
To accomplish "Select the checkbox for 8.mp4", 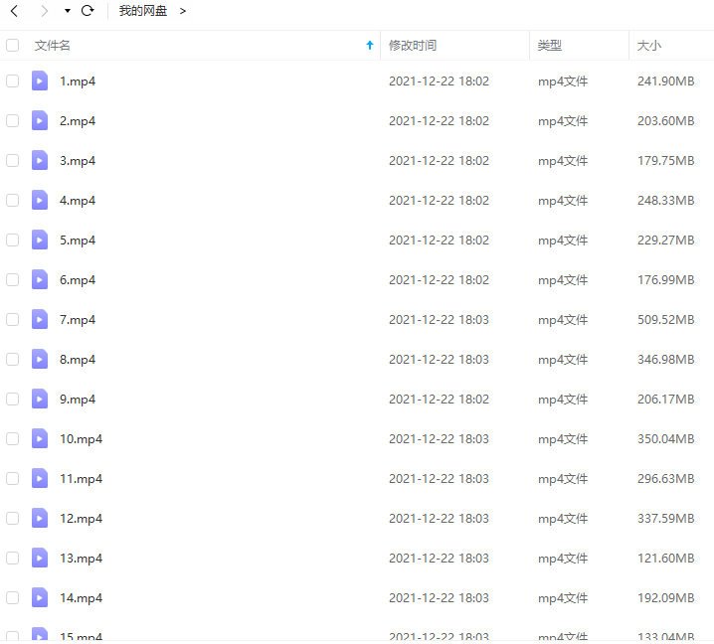I will (13, 360).
